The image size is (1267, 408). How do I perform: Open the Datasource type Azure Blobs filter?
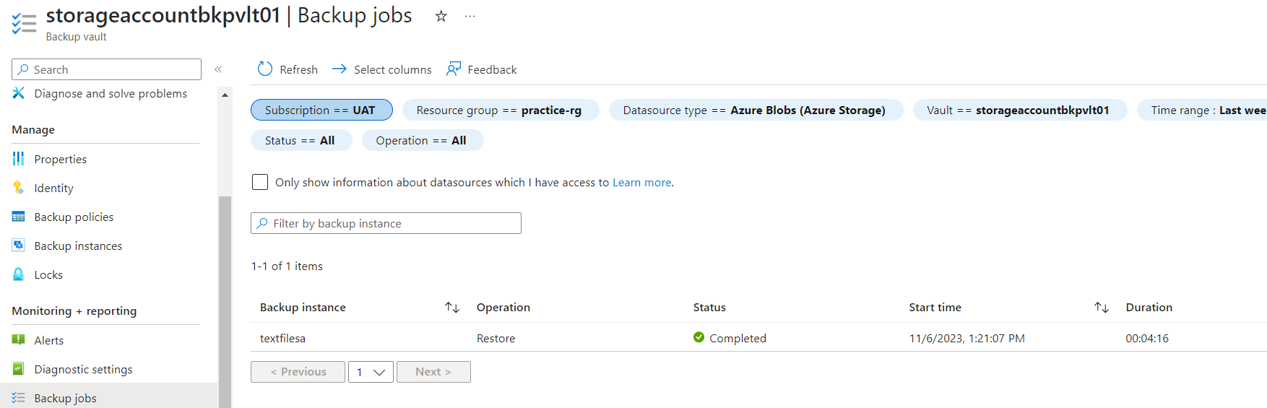tap(756, 110)
